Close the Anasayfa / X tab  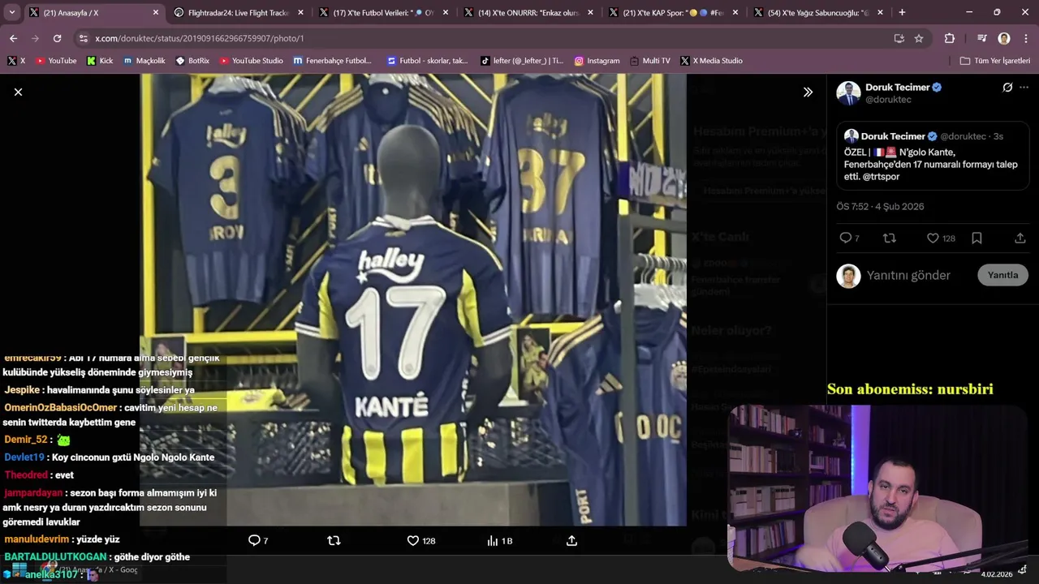tap(156, 13)
